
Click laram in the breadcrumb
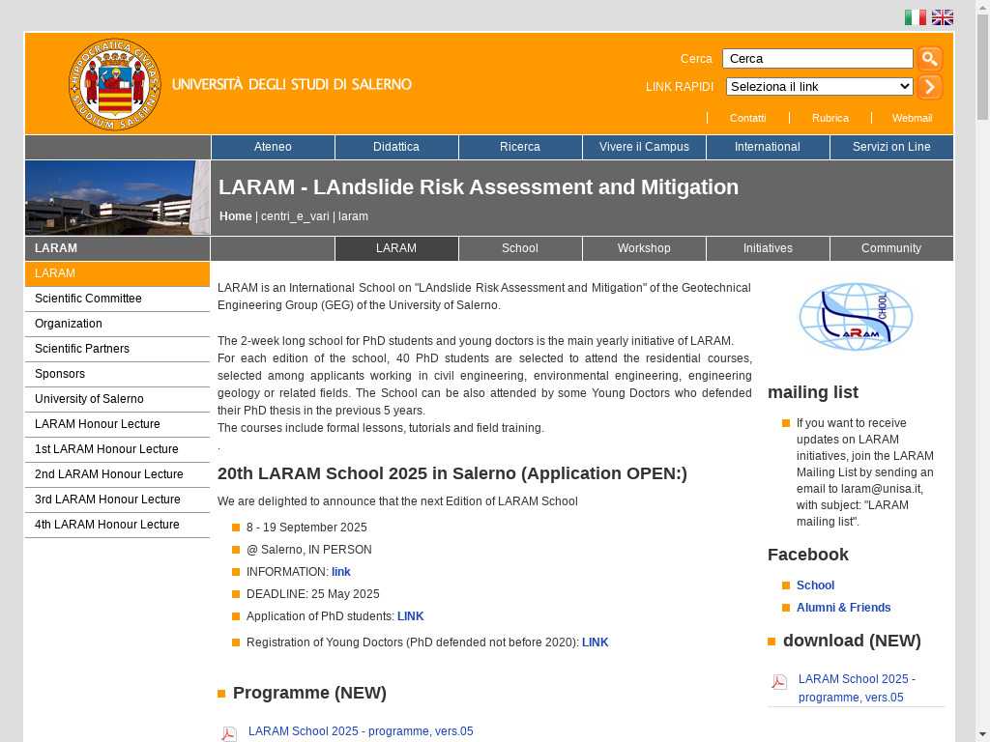353,216
